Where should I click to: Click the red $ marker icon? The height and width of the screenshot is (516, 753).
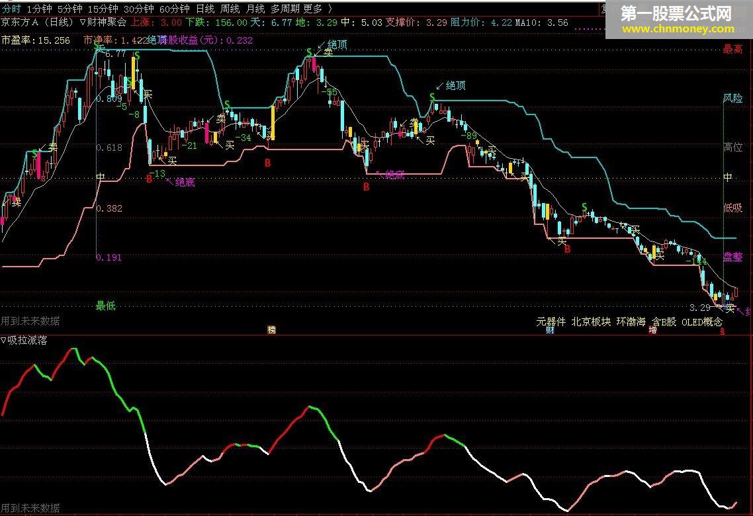pos(723,331)
